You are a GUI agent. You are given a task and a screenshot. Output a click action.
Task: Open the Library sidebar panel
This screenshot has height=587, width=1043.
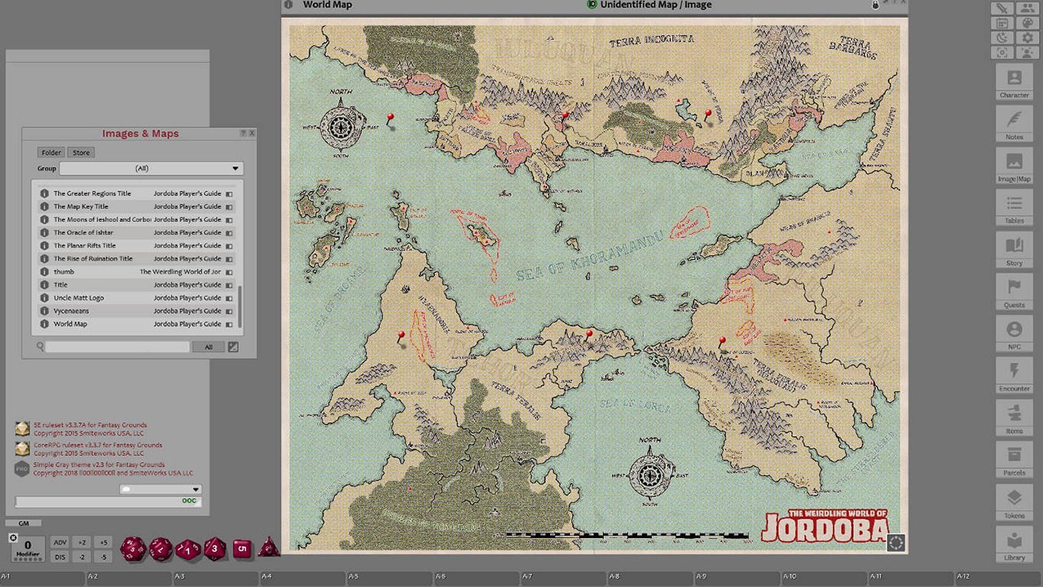pos(1014,544)
